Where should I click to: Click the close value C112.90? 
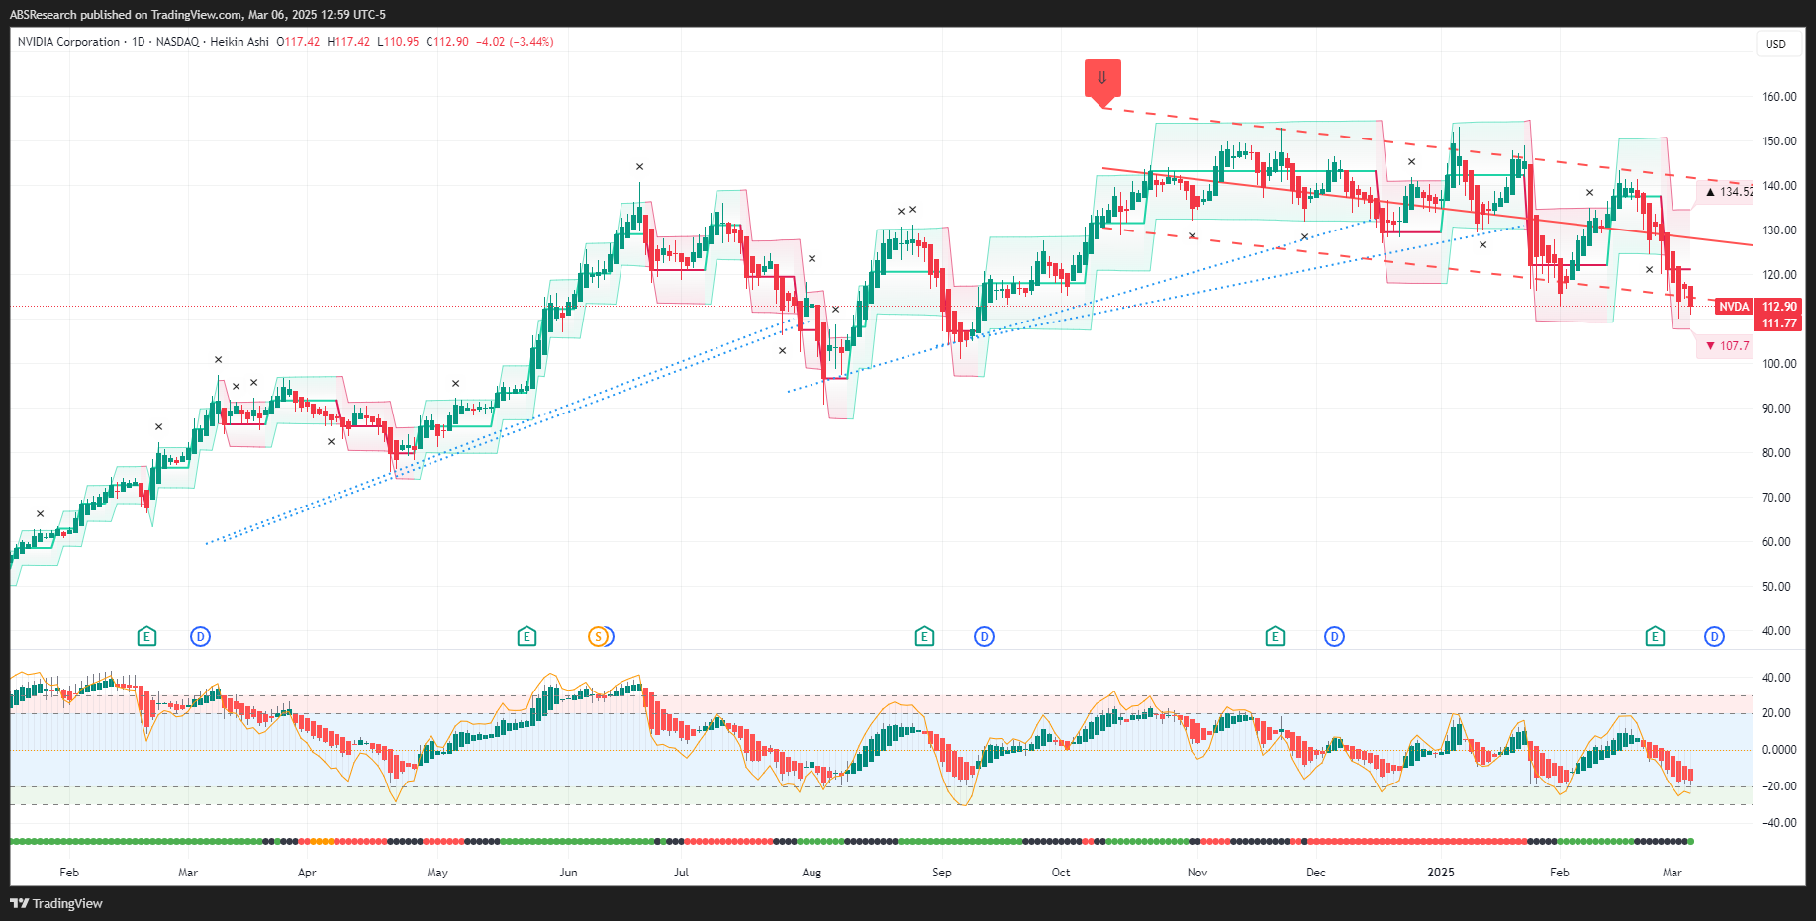point(447,42)
